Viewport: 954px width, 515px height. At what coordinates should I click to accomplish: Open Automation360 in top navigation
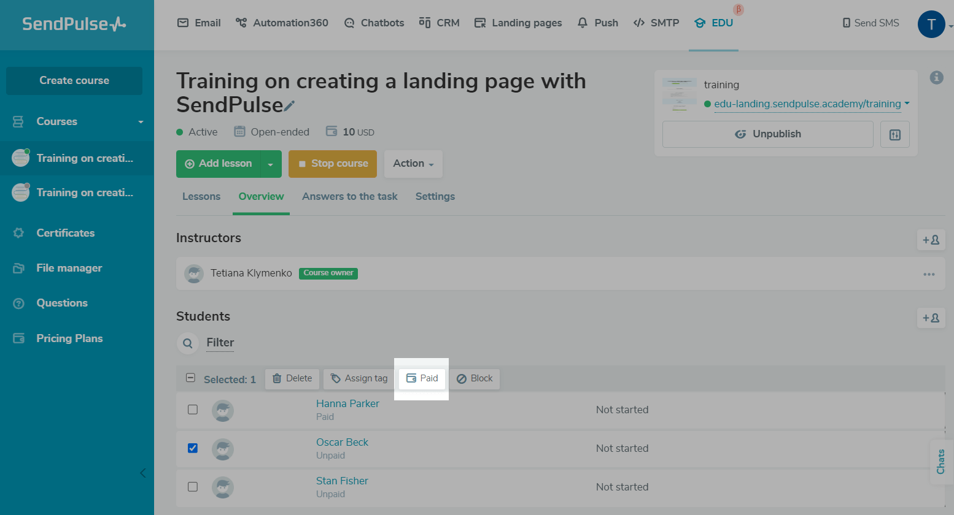tap(282, 23)
